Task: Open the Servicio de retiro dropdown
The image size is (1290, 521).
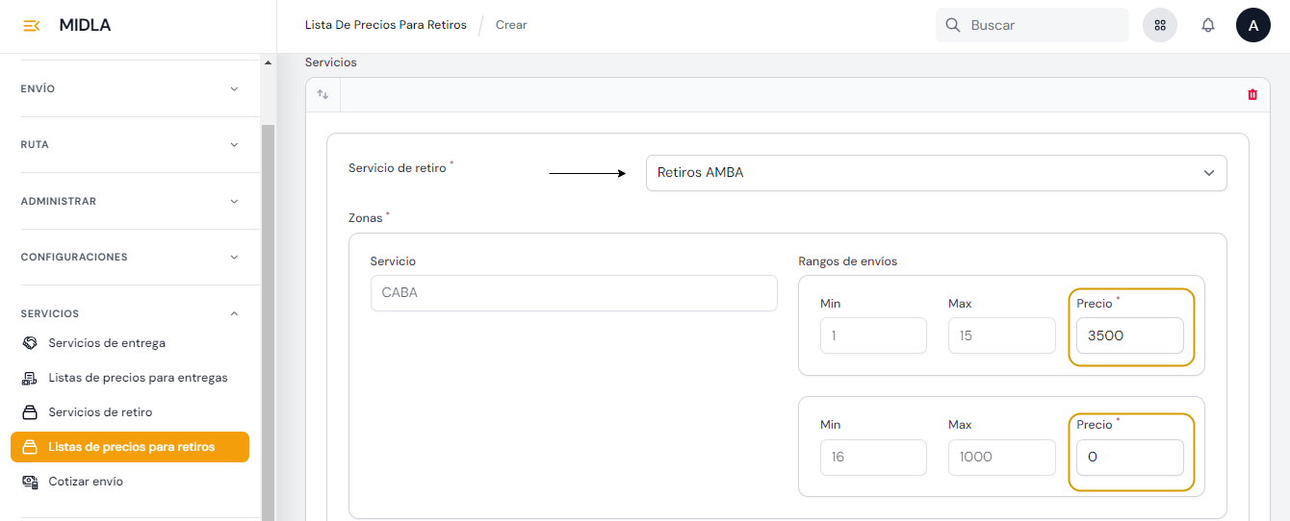Action: (936, 173)
